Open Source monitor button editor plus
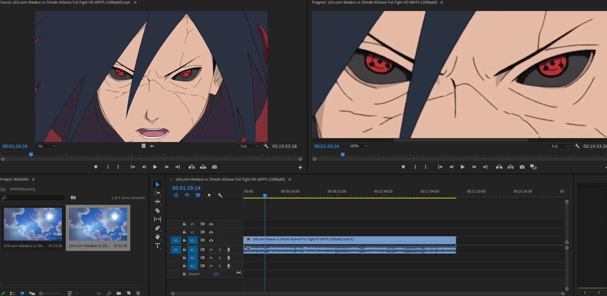607x296 pixels. (300, 167)
